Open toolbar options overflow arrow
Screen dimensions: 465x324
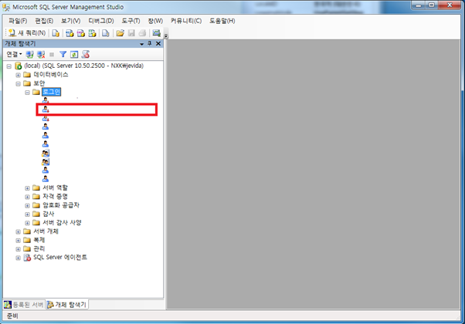166,35
